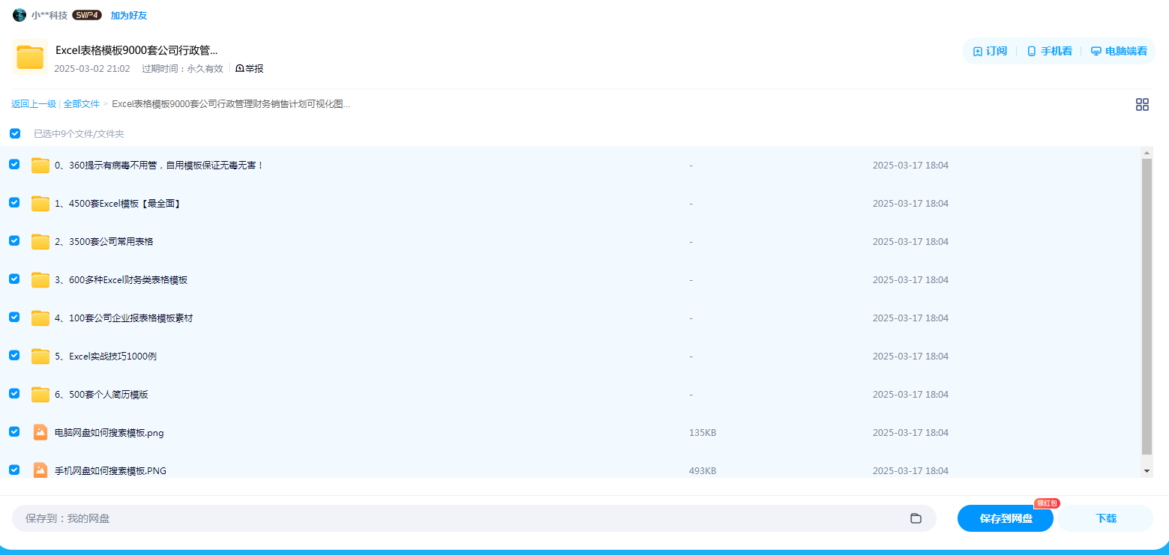Image resolution: width=1169 pixels, height=555 pixels.
Task: Open the 600多种Excel财务类表格模板 folder
Action: pos(121,280)
